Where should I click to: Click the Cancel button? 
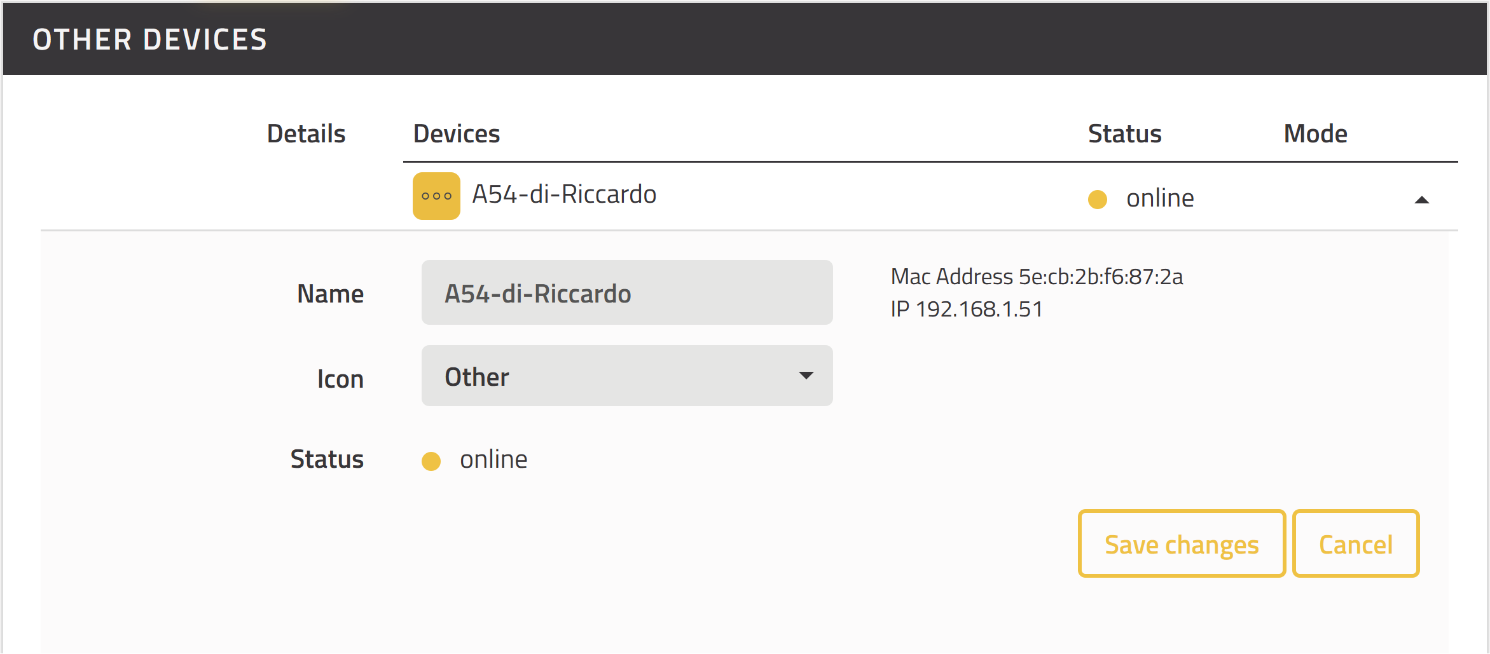pyautogui.click(x=1356, y=544)
